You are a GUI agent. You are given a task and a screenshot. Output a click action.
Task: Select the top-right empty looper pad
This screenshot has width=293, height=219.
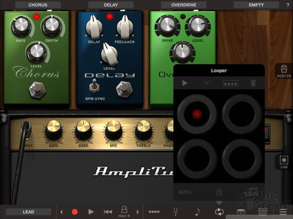(242, 114)
